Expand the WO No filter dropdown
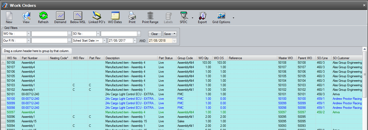Viewport: 368px width, 130px height. [x=28, y=34]
